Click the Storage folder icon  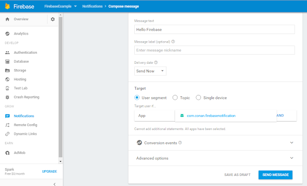[x=8, y=70]
